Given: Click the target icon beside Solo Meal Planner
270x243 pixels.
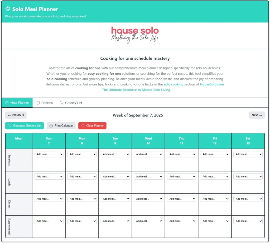Looking at the screenshot, I should click(7, 9).
